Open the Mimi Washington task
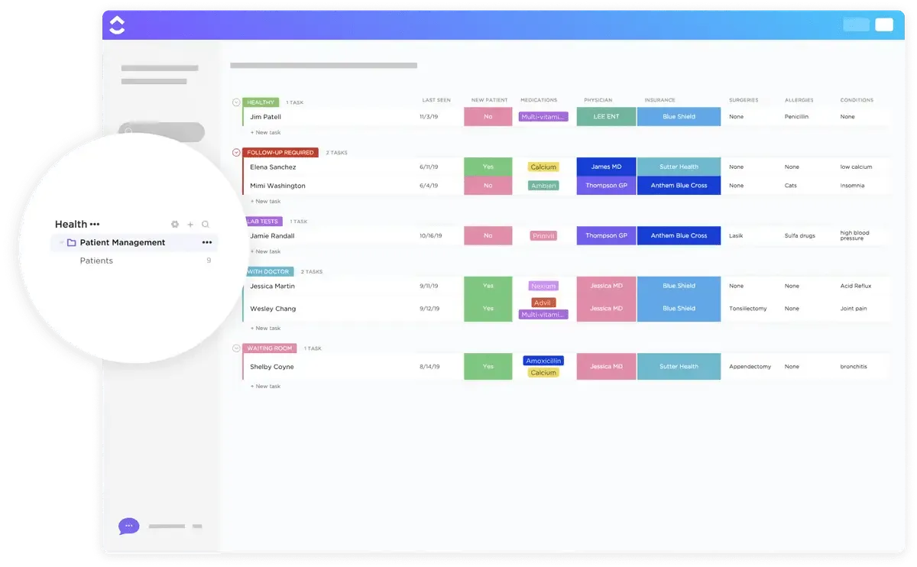The image size is (917, 567). 277,186
